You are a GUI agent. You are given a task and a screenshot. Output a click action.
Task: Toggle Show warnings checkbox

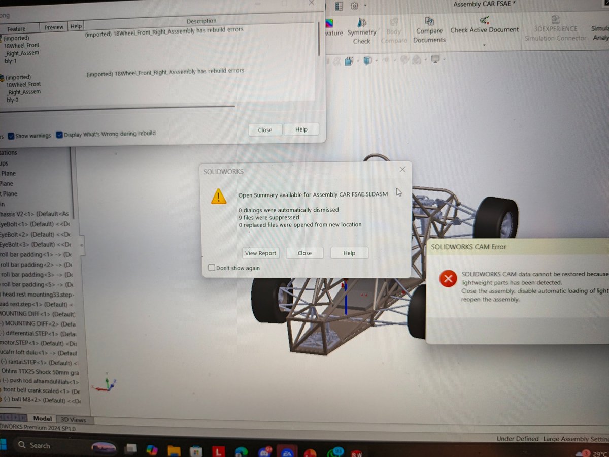pyautogui.click(x=11, y=136)
